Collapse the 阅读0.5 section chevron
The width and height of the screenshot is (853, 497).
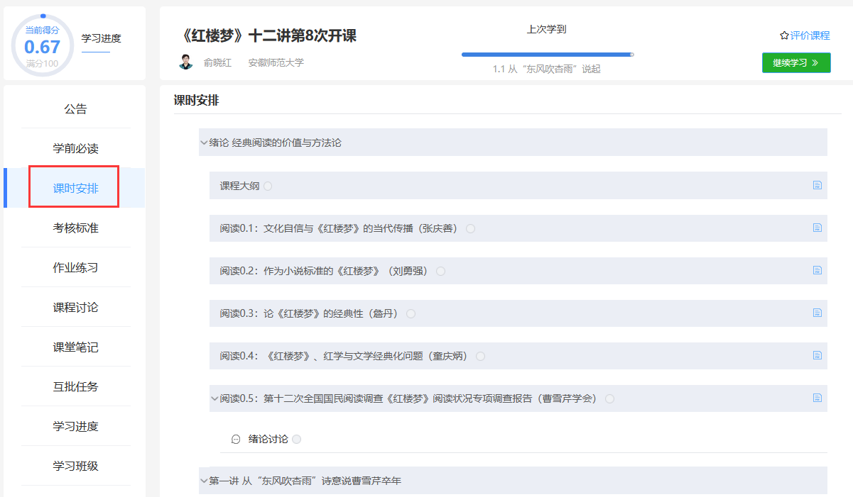tap(214, 398)
